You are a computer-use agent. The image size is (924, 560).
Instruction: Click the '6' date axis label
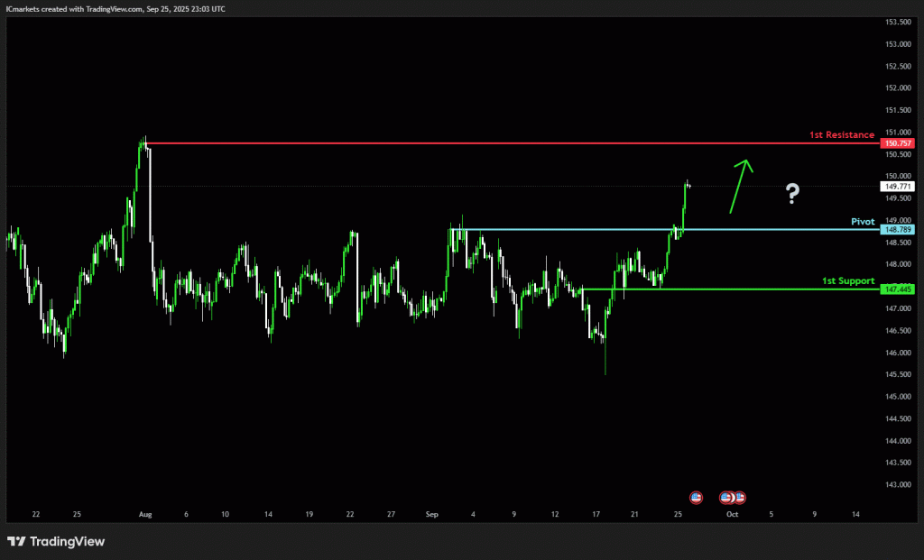[186, 514]
